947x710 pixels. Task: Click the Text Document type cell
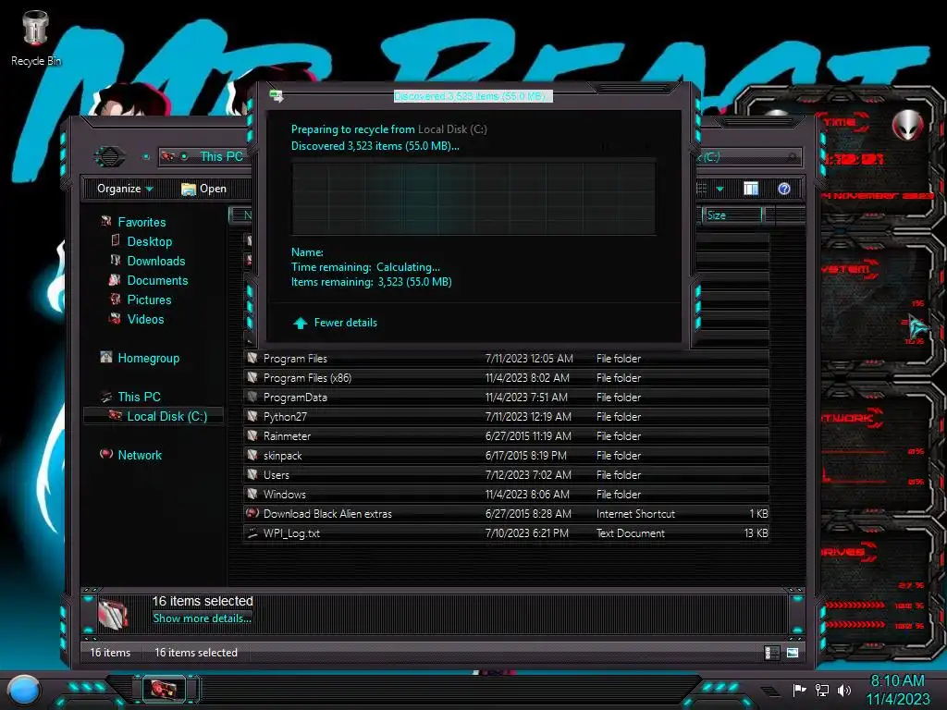pos(631,533)
